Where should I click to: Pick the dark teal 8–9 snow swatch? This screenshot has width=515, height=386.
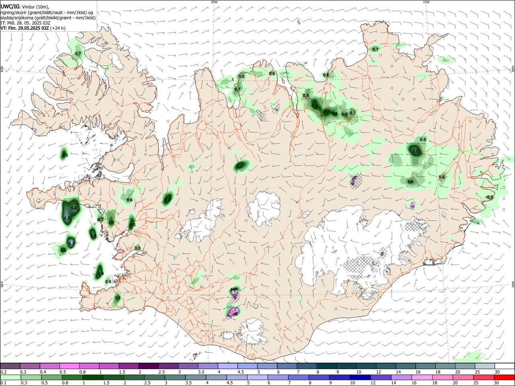(x=326, y=366)
